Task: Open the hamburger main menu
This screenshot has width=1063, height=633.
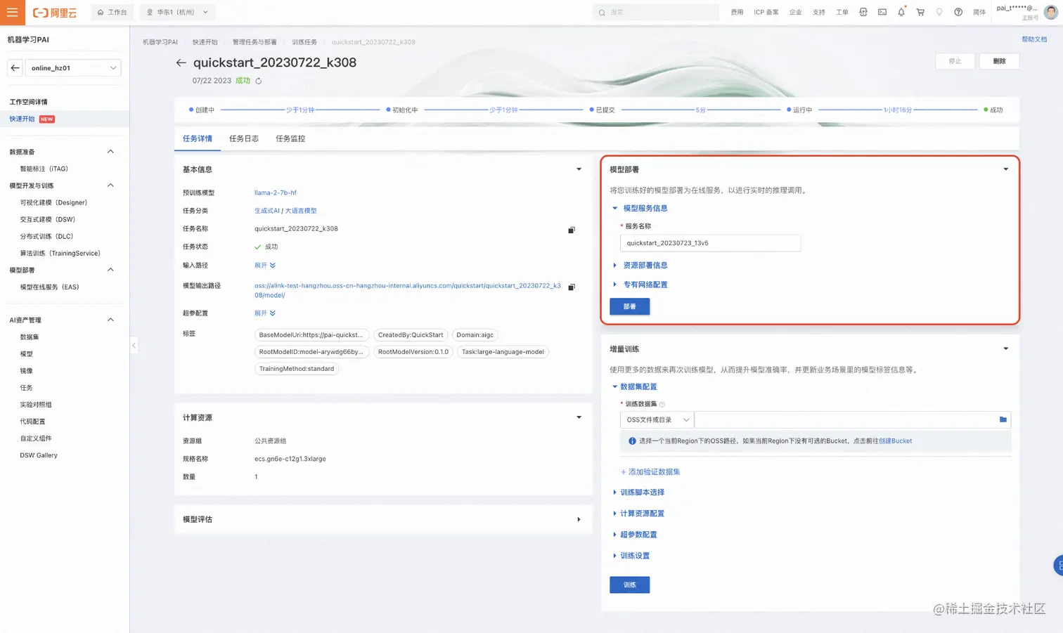Action: click(x=12, y=12)
